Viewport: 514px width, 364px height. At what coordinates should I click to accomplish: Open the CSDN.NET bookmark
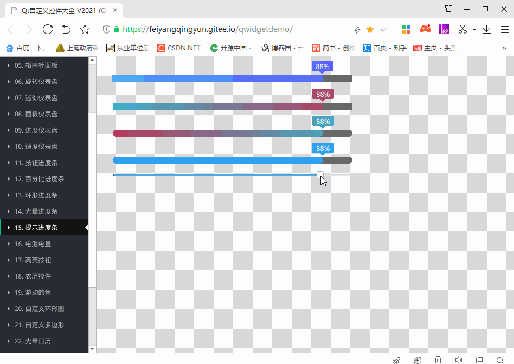point(178,48)
